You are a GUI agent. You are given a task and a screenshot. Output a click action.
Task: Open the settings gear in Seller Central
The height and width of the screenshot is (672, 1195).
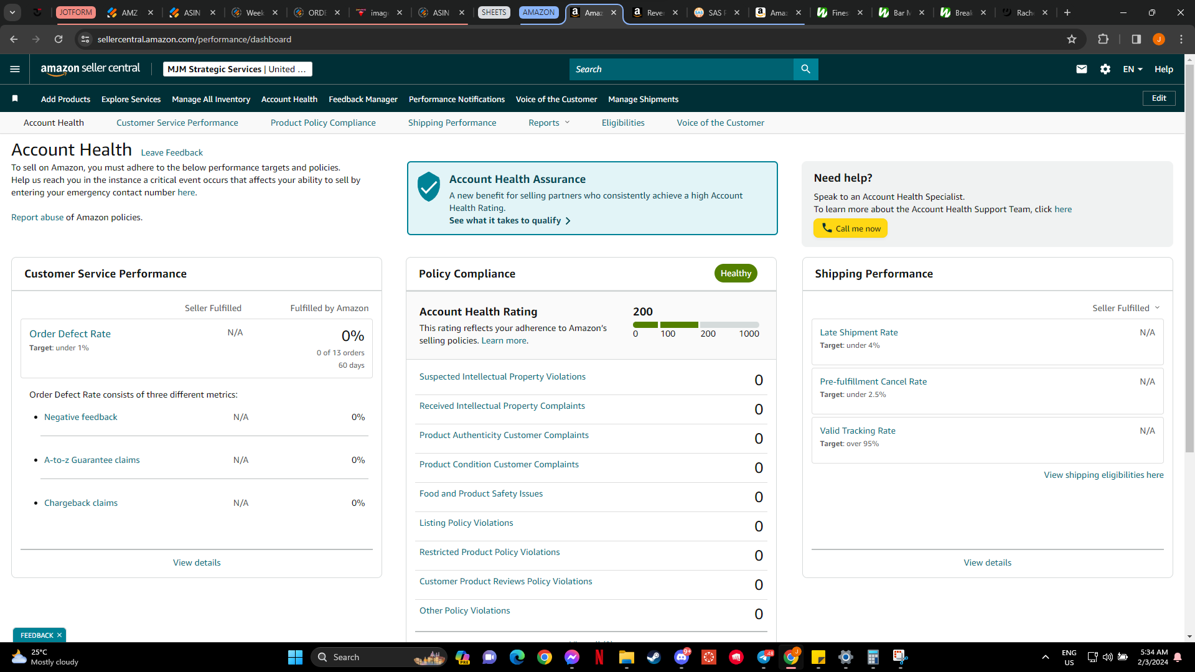pyautogui.click(x=1105, y=69)
